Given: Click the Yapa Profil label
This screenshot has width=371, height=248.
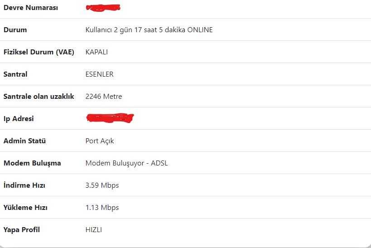Looking at the screenshot, I should click(x=22, y=230).
